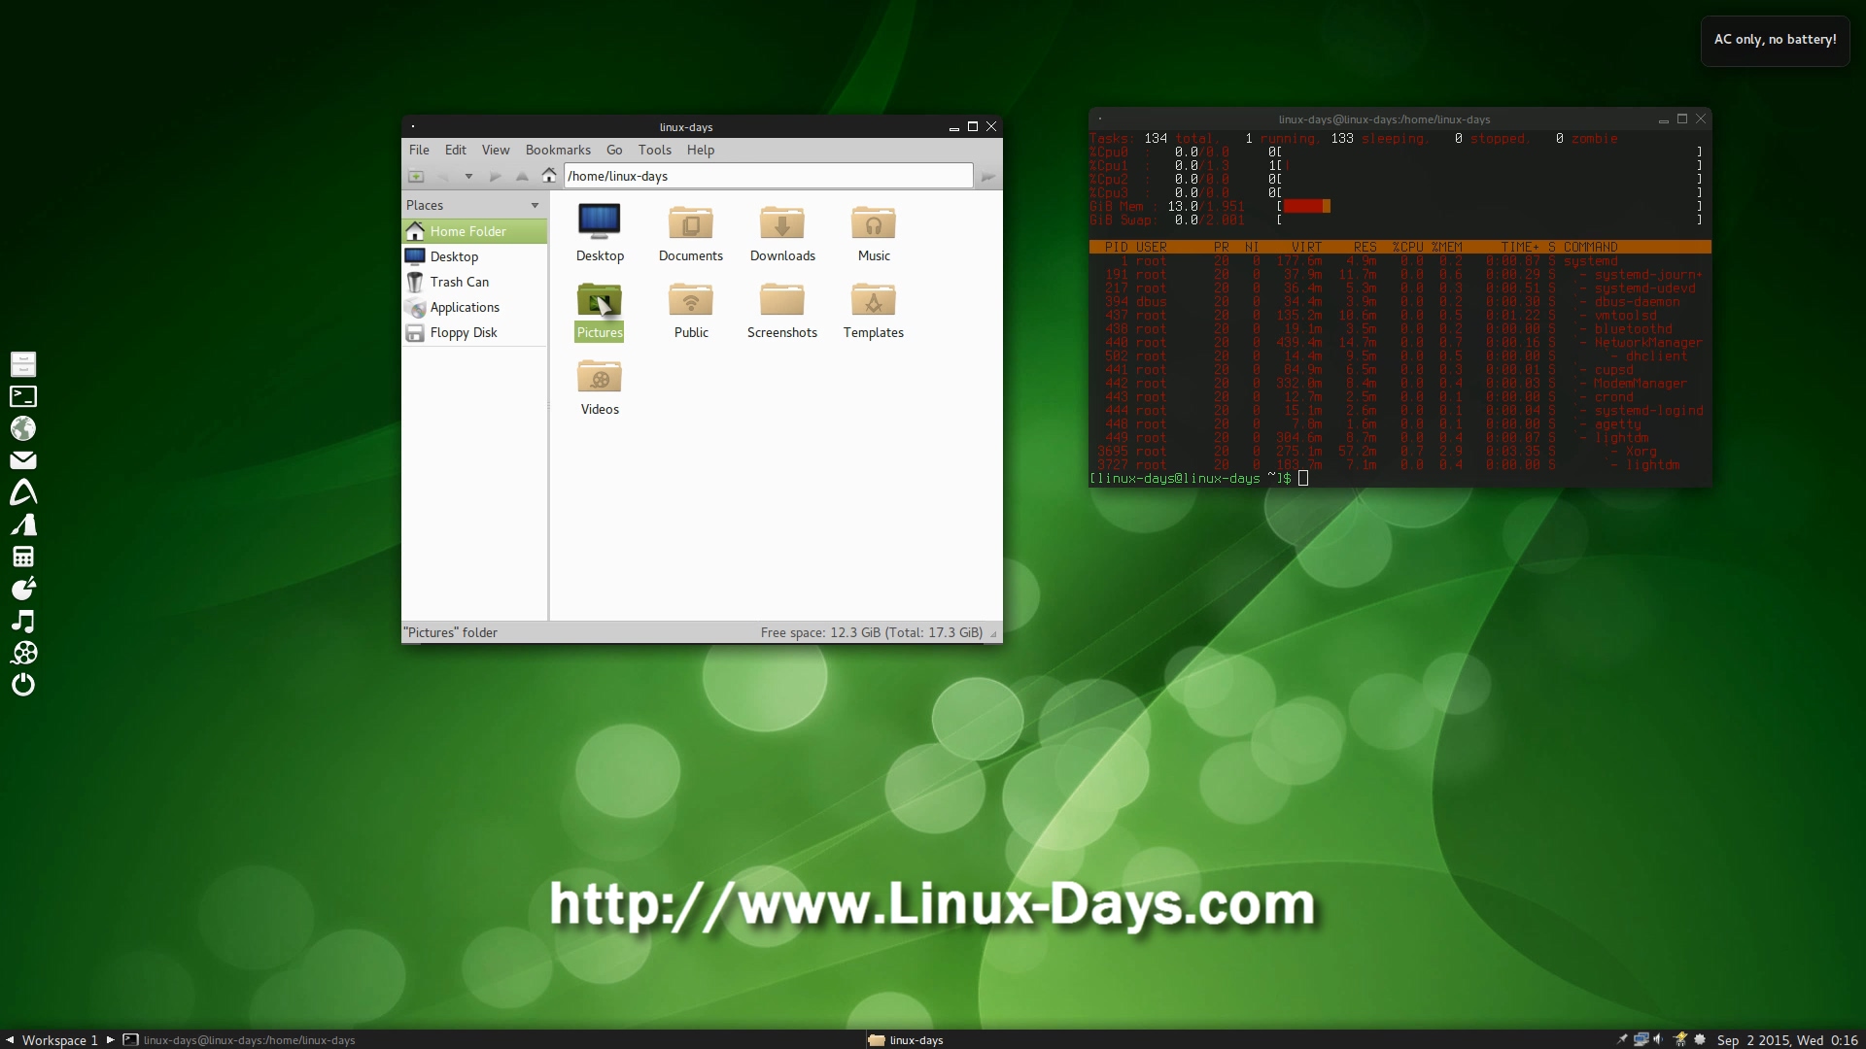Viewport: 1866px width, 1049px height.
Task: Click the new tab icon in the file manager toolbar
Action: click(x=416, y=176)
